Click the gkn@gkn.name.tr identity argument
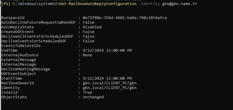Viewport: 233px width, 110px height. click(x=180, y=4)
